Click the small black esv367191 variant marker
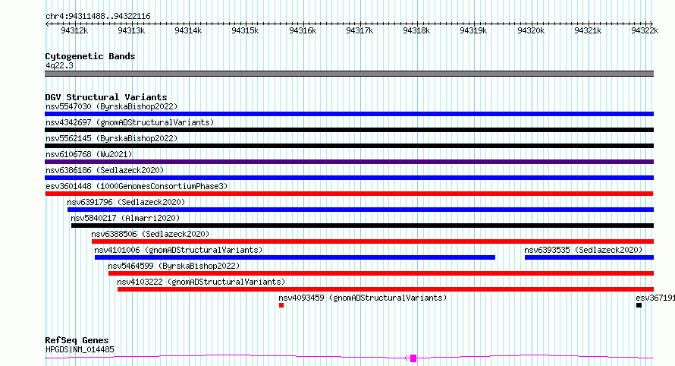This screenshot has width=675, height=366. coord(639,305)
